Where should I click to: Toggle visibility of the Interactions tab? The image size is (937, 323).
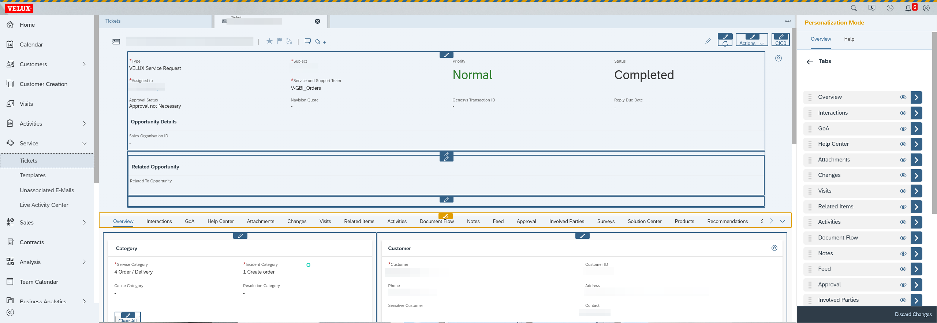[x=903, y=113]
